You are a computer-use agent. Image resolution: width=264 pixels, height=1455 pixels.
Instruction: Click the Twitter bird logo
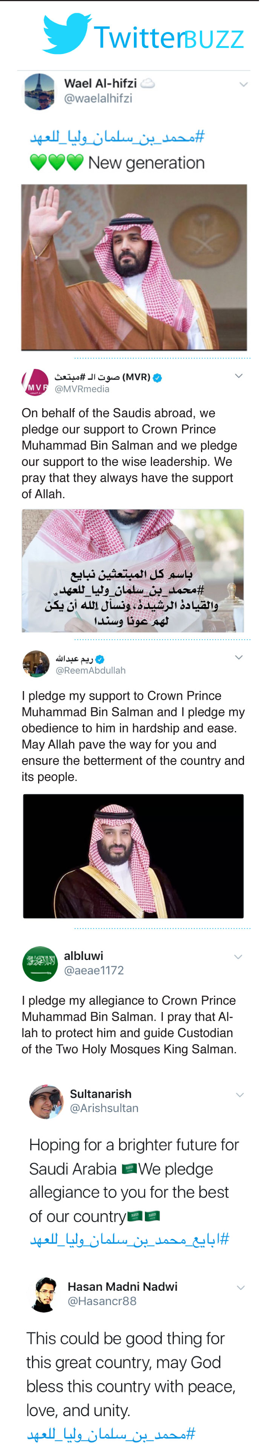67,33
